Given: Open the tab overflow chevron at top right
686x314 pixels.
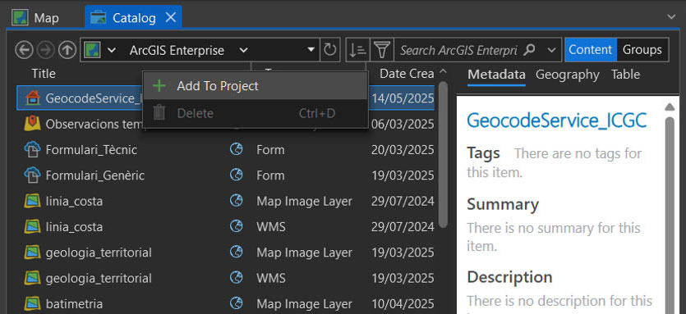Looking at the screenshot, I should point(671,16).
